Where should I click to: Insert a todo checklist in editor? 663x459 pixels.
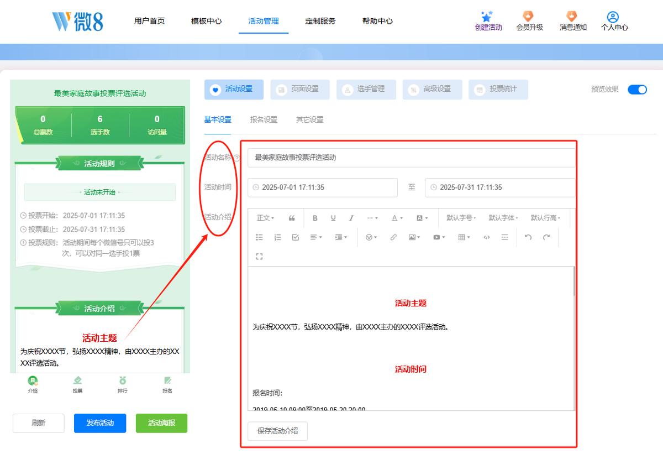point(296,237)
